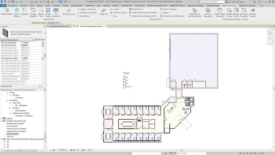Click Angle to Horizontal tool
Viewport: 275px width, 155px height.
pos(86,9)
